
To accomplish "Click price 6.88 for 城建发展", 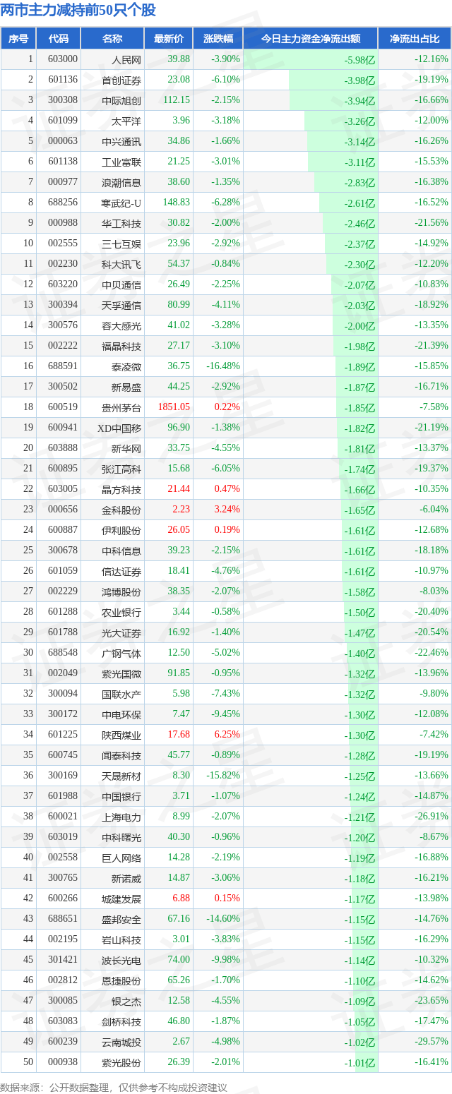I will [x=181, y=898].
